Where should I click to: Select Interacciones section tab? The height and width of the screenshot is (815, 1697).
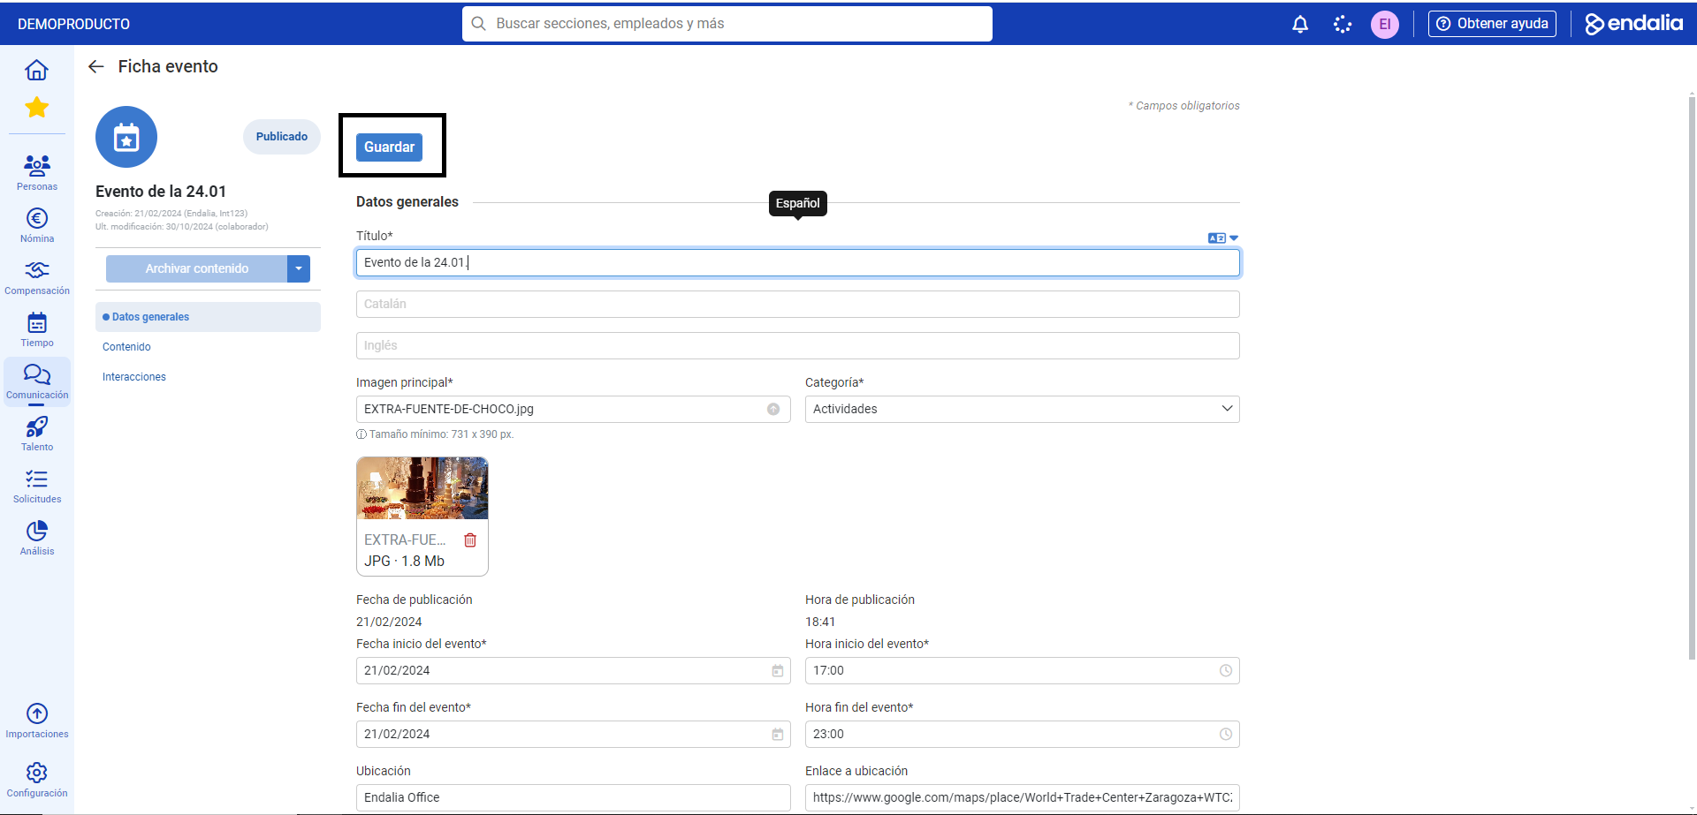tap(134, 377)
